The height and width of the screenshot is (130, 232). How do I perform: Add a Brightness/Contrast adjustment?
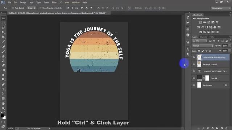point(200,22)
